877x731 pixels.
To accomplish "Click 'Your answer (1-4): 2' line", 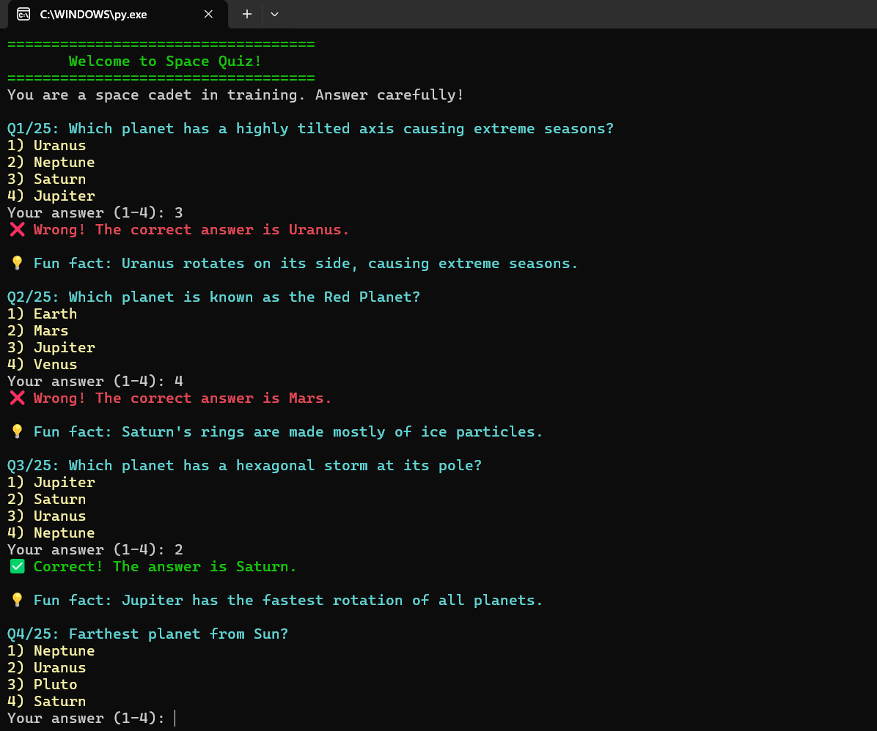I will click(x=95, y=550).
